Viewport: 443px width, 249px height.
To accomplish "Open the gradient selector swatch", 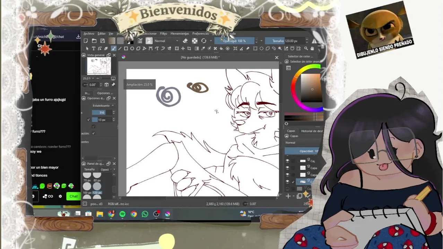I will (x=112, y=41).
